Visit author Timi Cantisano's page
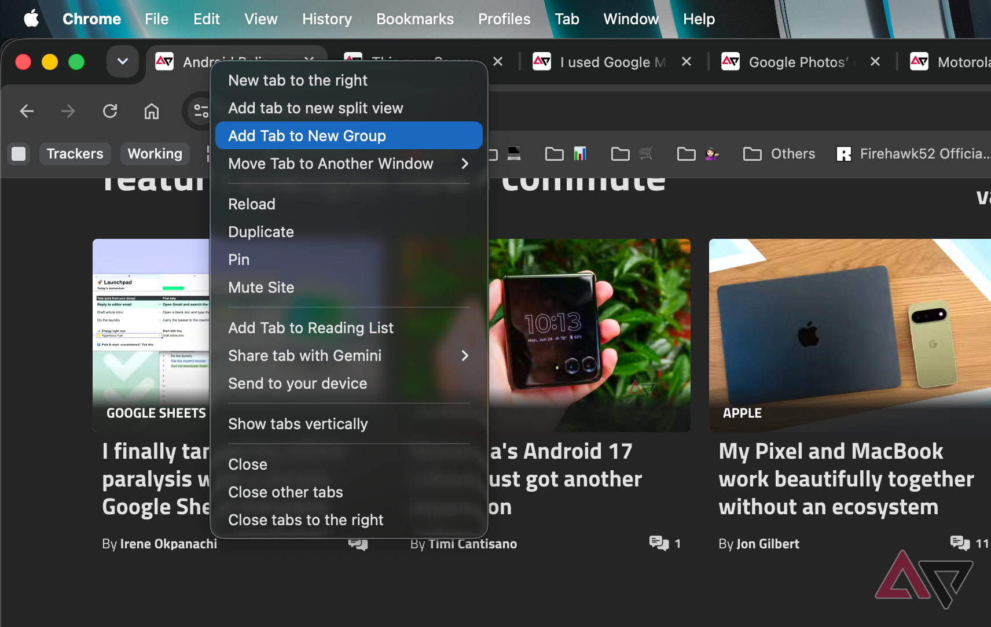991x627 pixels. (x=472, y=544)
